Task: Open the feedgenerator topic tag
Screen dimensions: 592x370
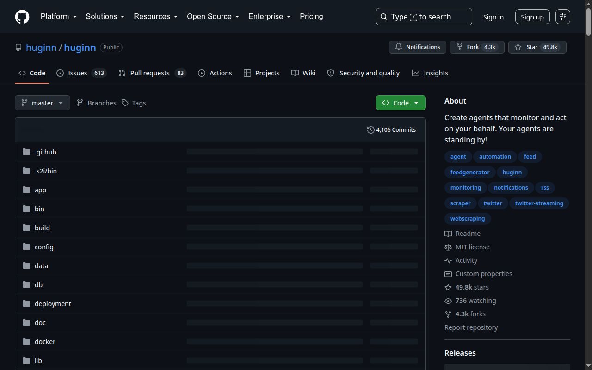Action: (x=470, y=172)
